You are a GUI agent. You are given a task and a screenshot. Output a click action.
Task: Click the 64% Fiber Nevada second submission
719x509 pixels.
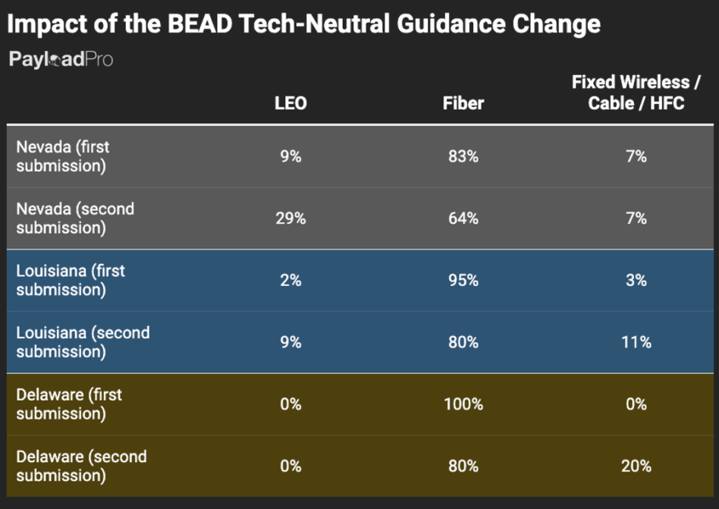click(463, 218)
